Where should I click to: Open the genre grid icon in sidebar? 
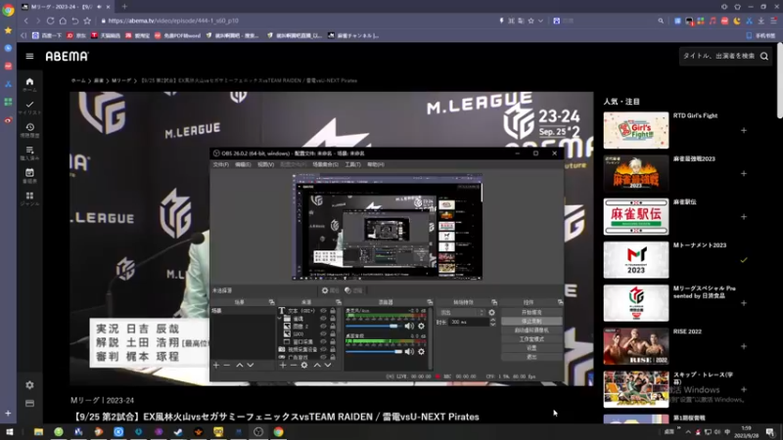pyautogui.click(x=29, y=198)
